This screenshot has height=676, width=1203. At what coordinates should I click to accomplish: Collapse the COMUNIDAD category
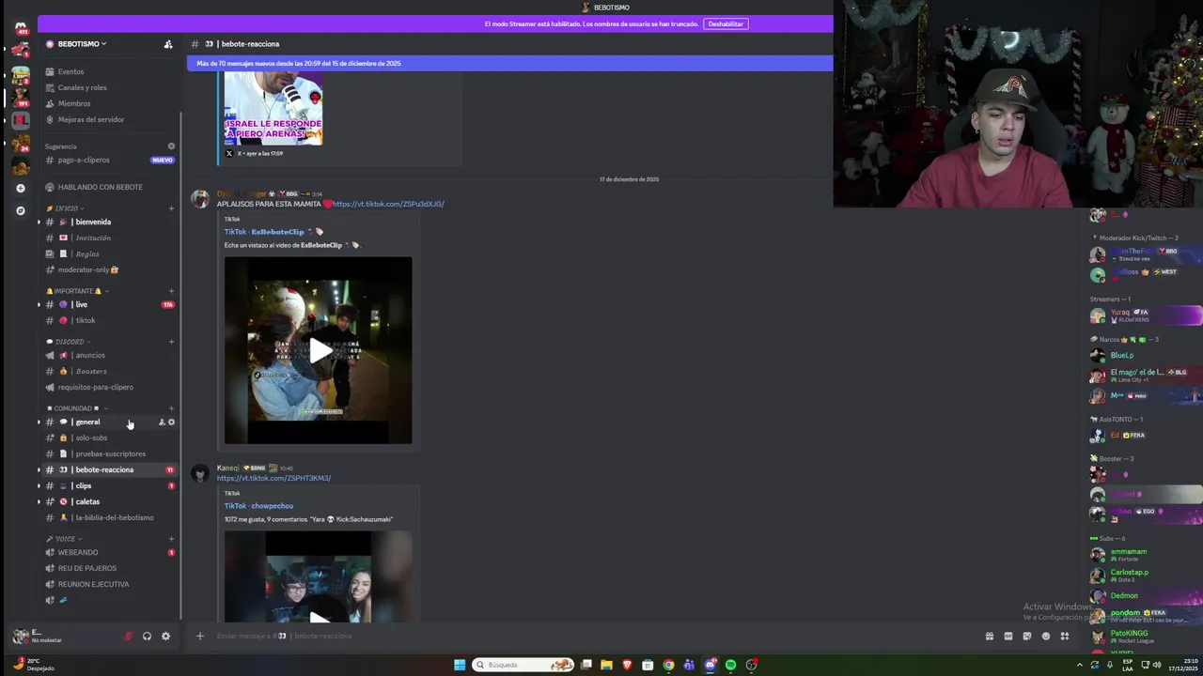pyautogui.click(x=75, y=408)
